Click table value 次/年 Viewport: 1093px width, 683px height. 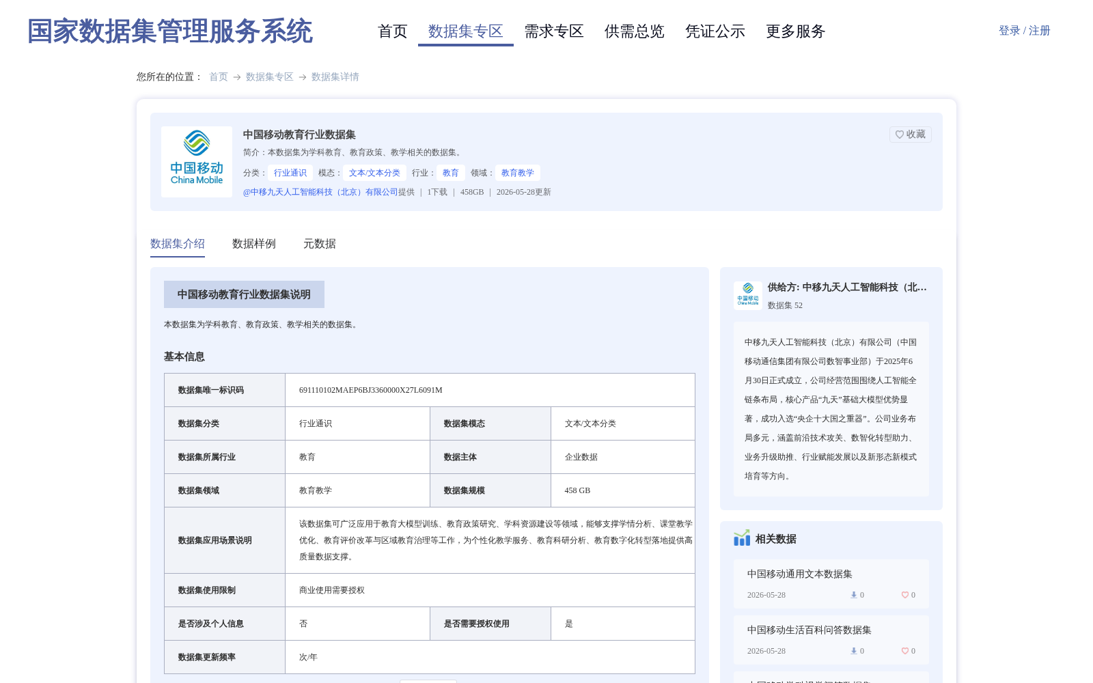[308, 657]
